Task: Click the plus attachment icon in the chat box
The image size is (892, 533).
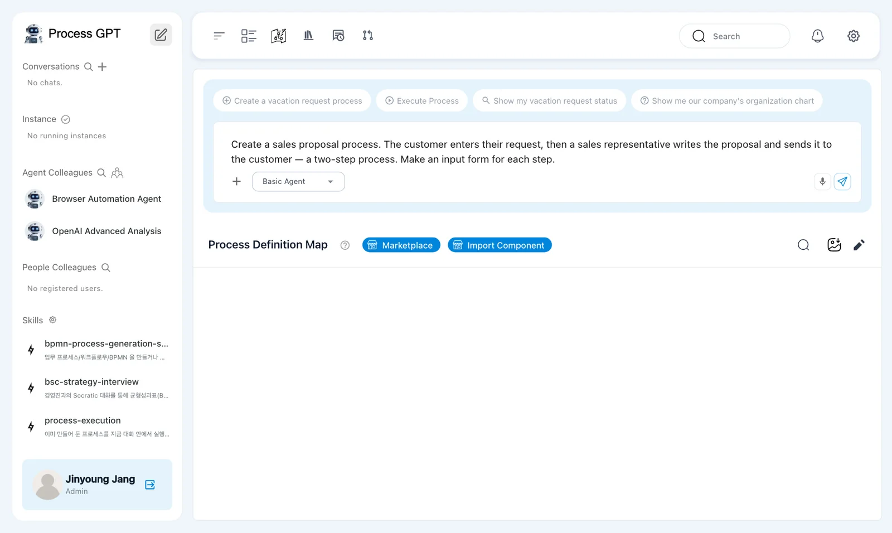Action: click(237, 182)
